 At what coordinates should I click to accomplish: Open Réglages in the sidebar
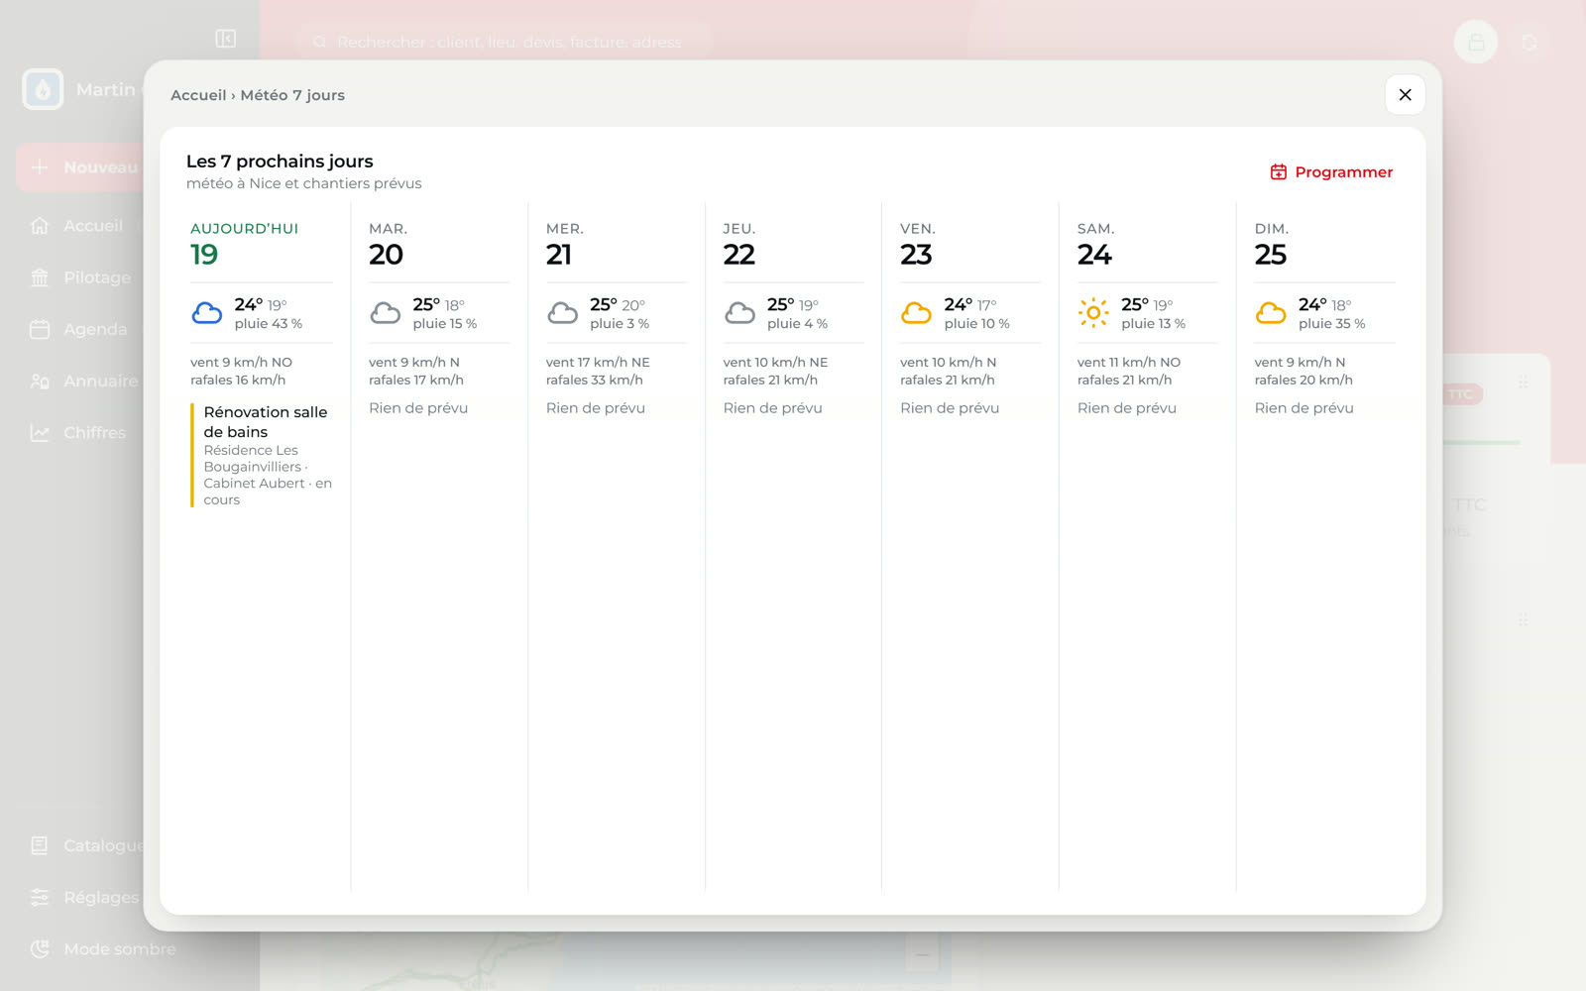(79, 898)
